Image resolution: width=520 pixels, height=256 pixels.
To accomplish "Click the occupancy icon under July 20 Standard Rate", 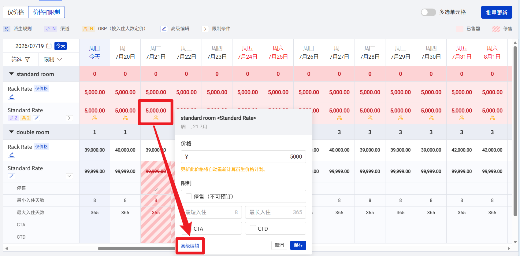I will click(x=125, y=118).
